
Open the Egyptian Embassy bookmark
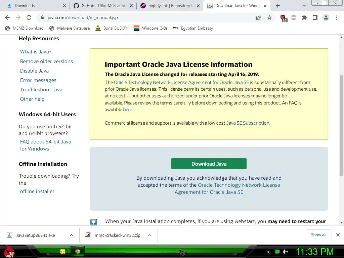point(193,28)
